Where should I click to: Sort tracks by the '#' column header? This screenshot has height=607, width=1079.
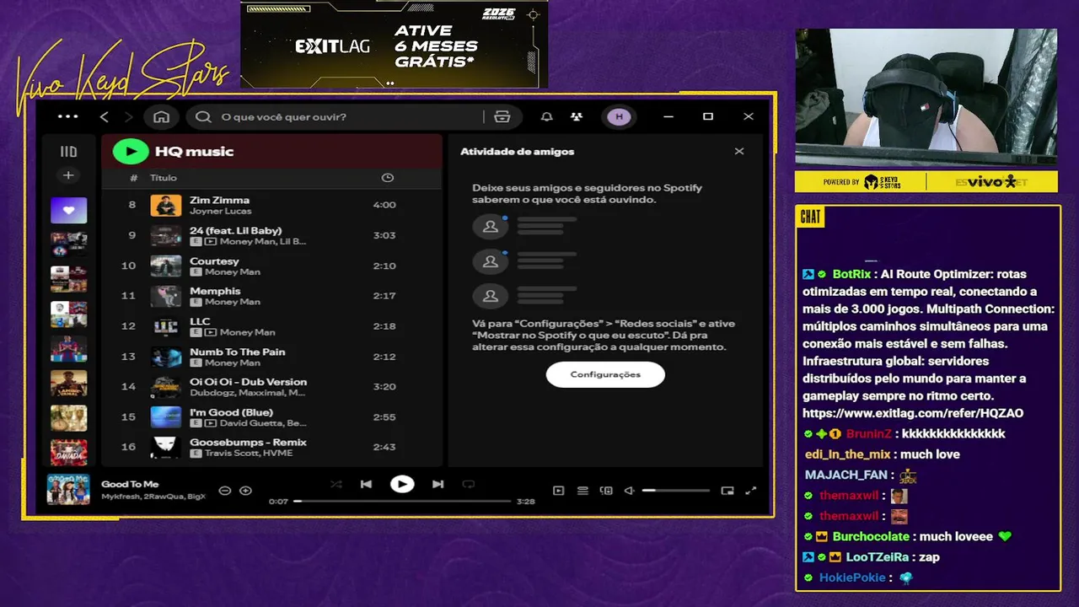coord(133,178)
